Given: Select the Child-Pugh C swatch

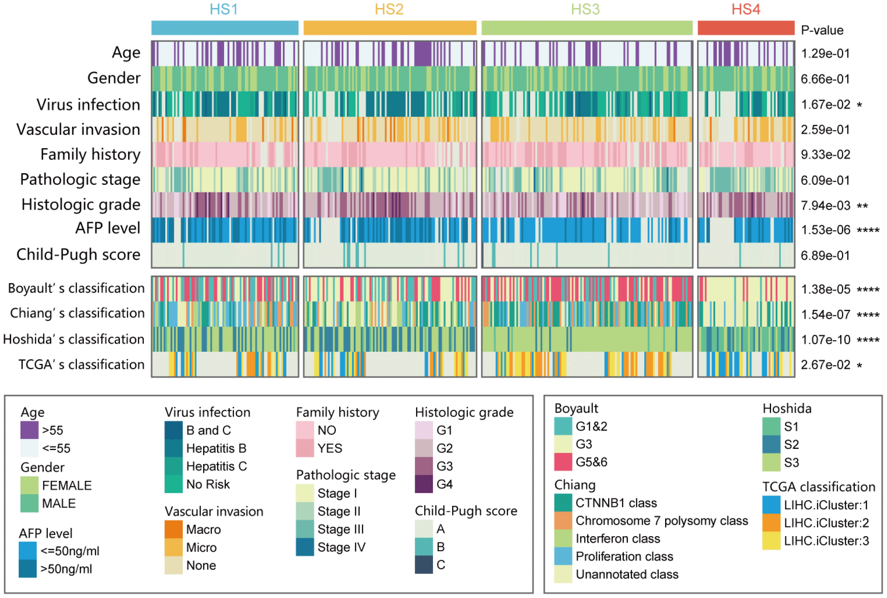Looking at the screenshot, I should coord(424,565).
